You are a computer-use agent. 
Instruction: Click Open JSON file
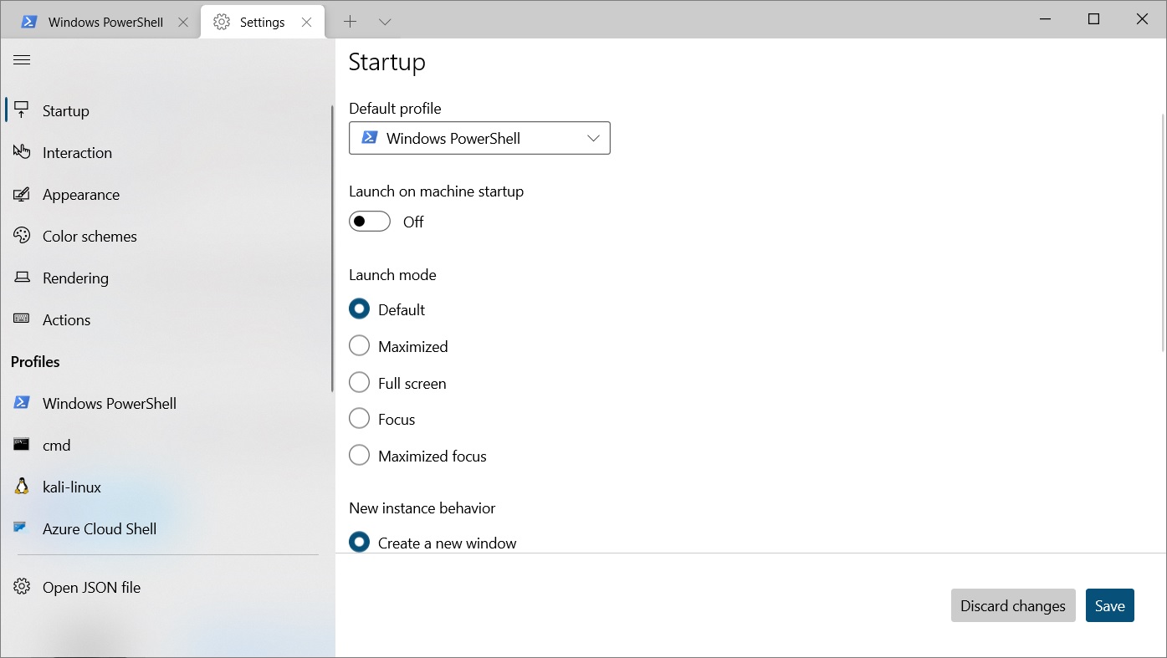[x=167, y=587]
